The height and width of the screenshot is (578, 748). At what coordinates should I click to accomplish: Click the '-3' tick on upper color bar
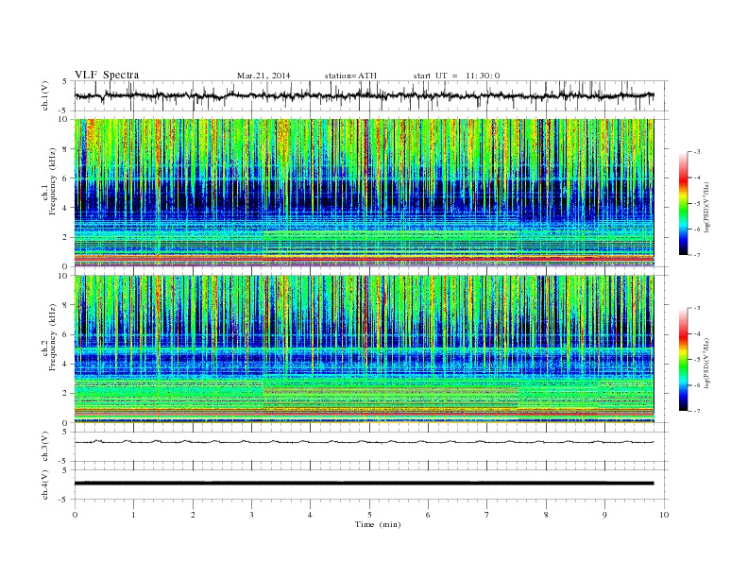click(697, 152)
